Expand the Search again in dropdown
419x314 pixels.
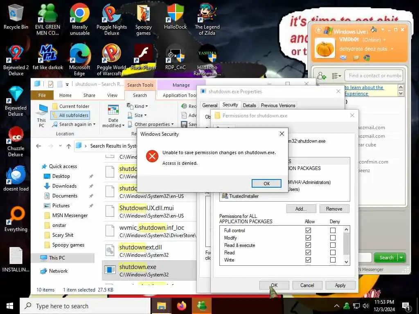click(x=74, y=124)
